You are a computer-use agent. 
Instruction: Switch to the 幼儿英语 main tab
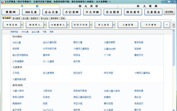point(88,6)
